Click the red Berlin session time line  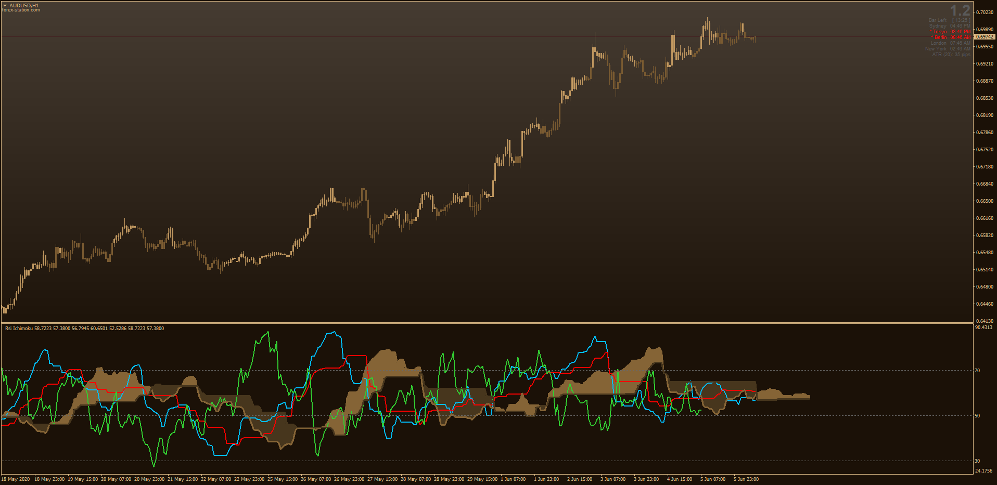[951, 37]
